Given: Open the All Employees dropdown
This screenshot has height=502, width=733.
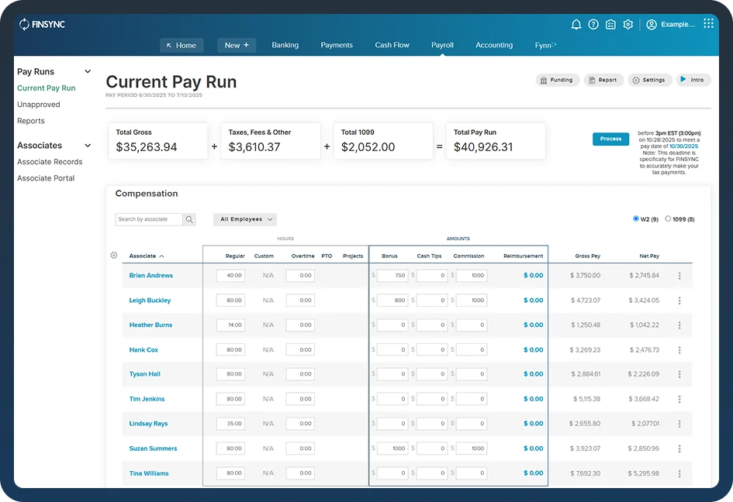Looking at the screenshot, I should click(244, 219).
